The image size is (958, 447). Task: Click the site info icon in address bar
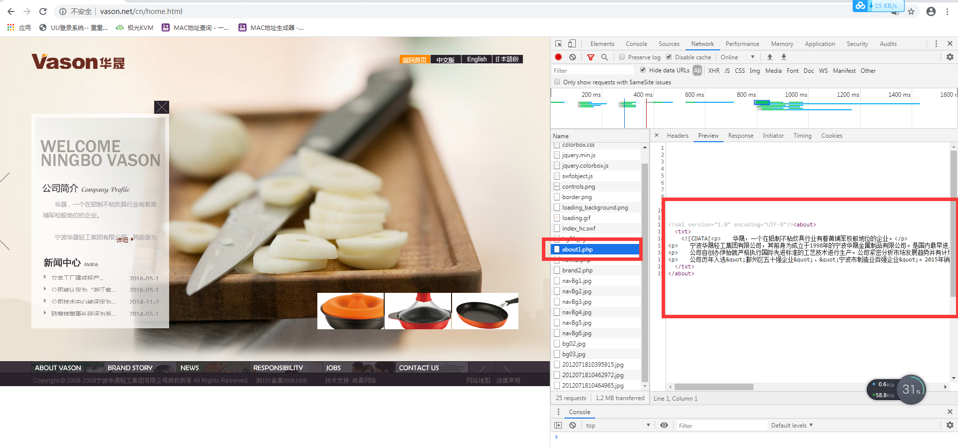coord(63,11)
